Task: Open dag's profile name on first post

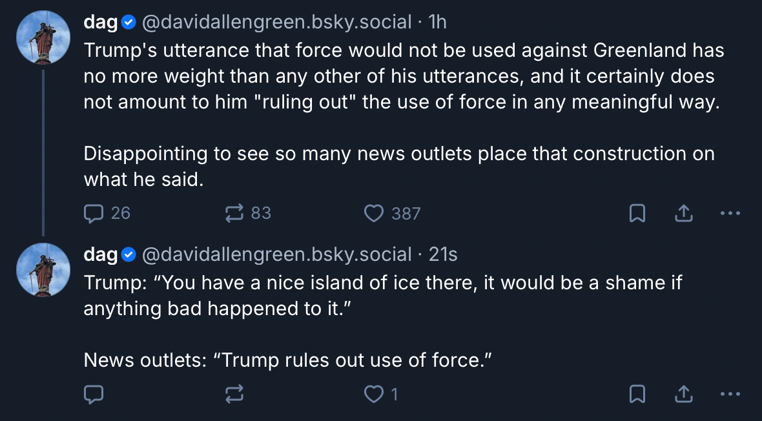Action: point(101,23)
